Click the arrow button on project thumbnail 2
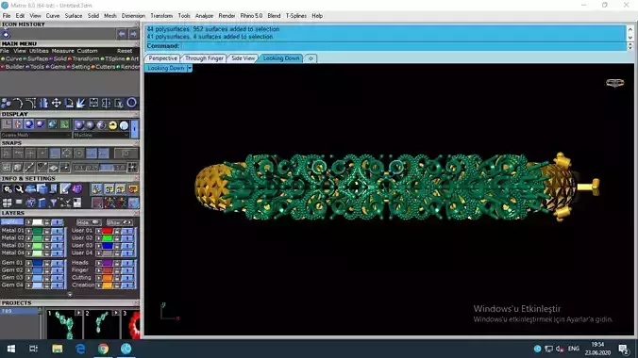 (116, 313)
